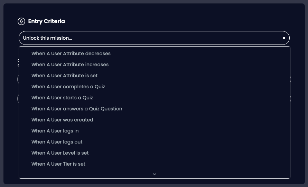308x187 pixels.
Task: Select 'When A User answers a Quiz Question'
Action: click(77, 109)
